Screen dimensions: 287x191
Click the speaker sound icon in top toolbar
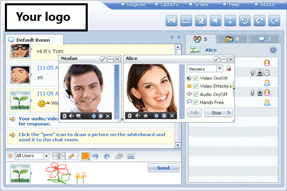(216, 20)
